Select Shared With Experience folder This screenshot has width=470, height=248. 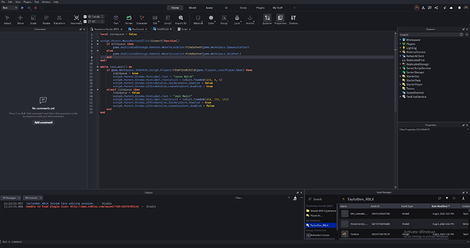tap(321, 211)
